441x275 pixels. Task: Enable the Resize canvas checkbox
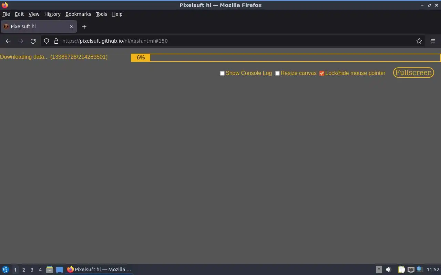pyautogui.click(x=277, y=73)
